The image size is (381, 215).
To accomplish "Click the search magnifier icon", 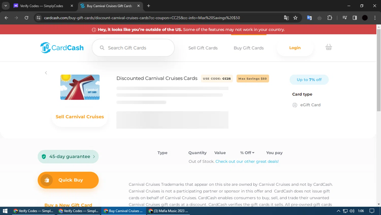I will coord(102,48).
